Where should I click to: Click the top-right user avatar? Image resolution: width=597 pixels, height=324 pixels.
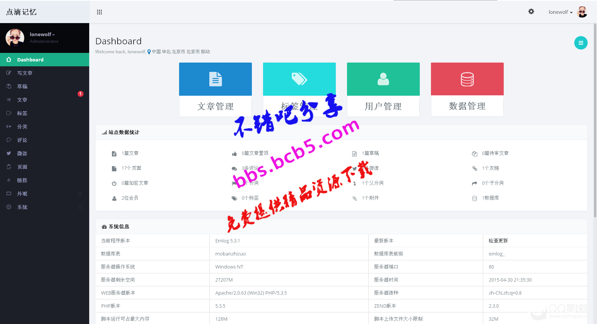[x=582, y=12]
